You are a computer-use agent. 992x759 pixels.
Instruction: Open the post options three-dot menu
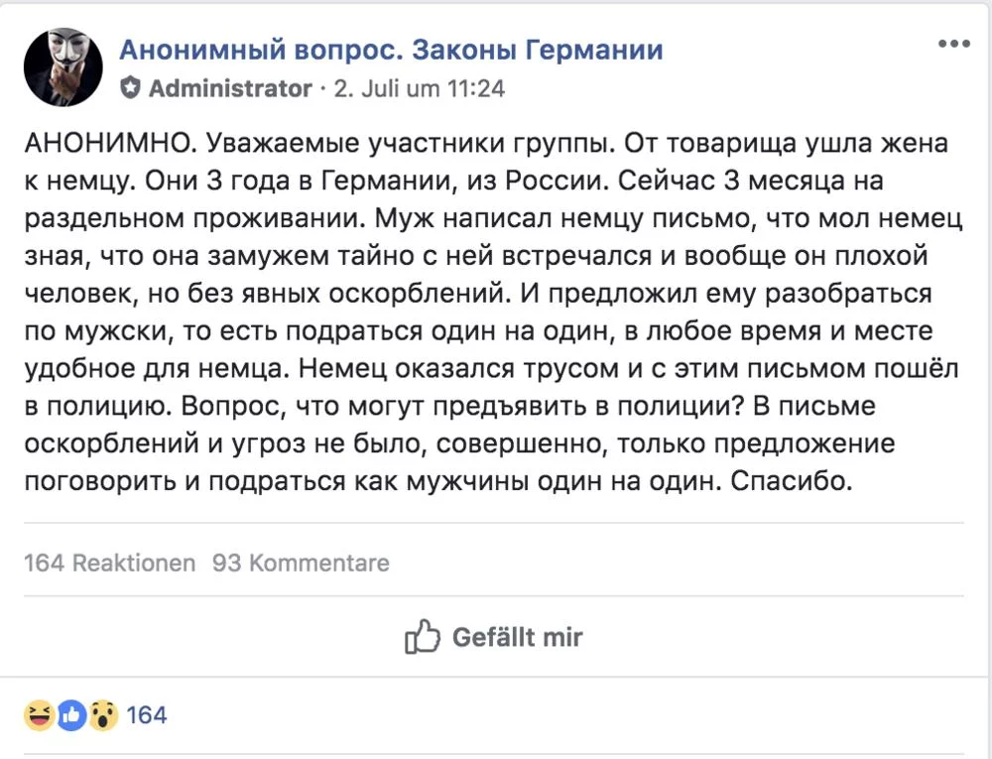point(953,44)
